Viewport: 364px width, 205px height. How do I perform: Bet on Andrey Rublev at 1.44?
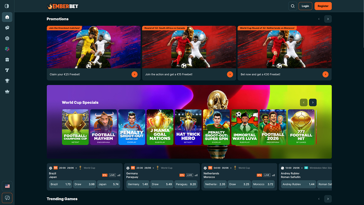[298, 184]
